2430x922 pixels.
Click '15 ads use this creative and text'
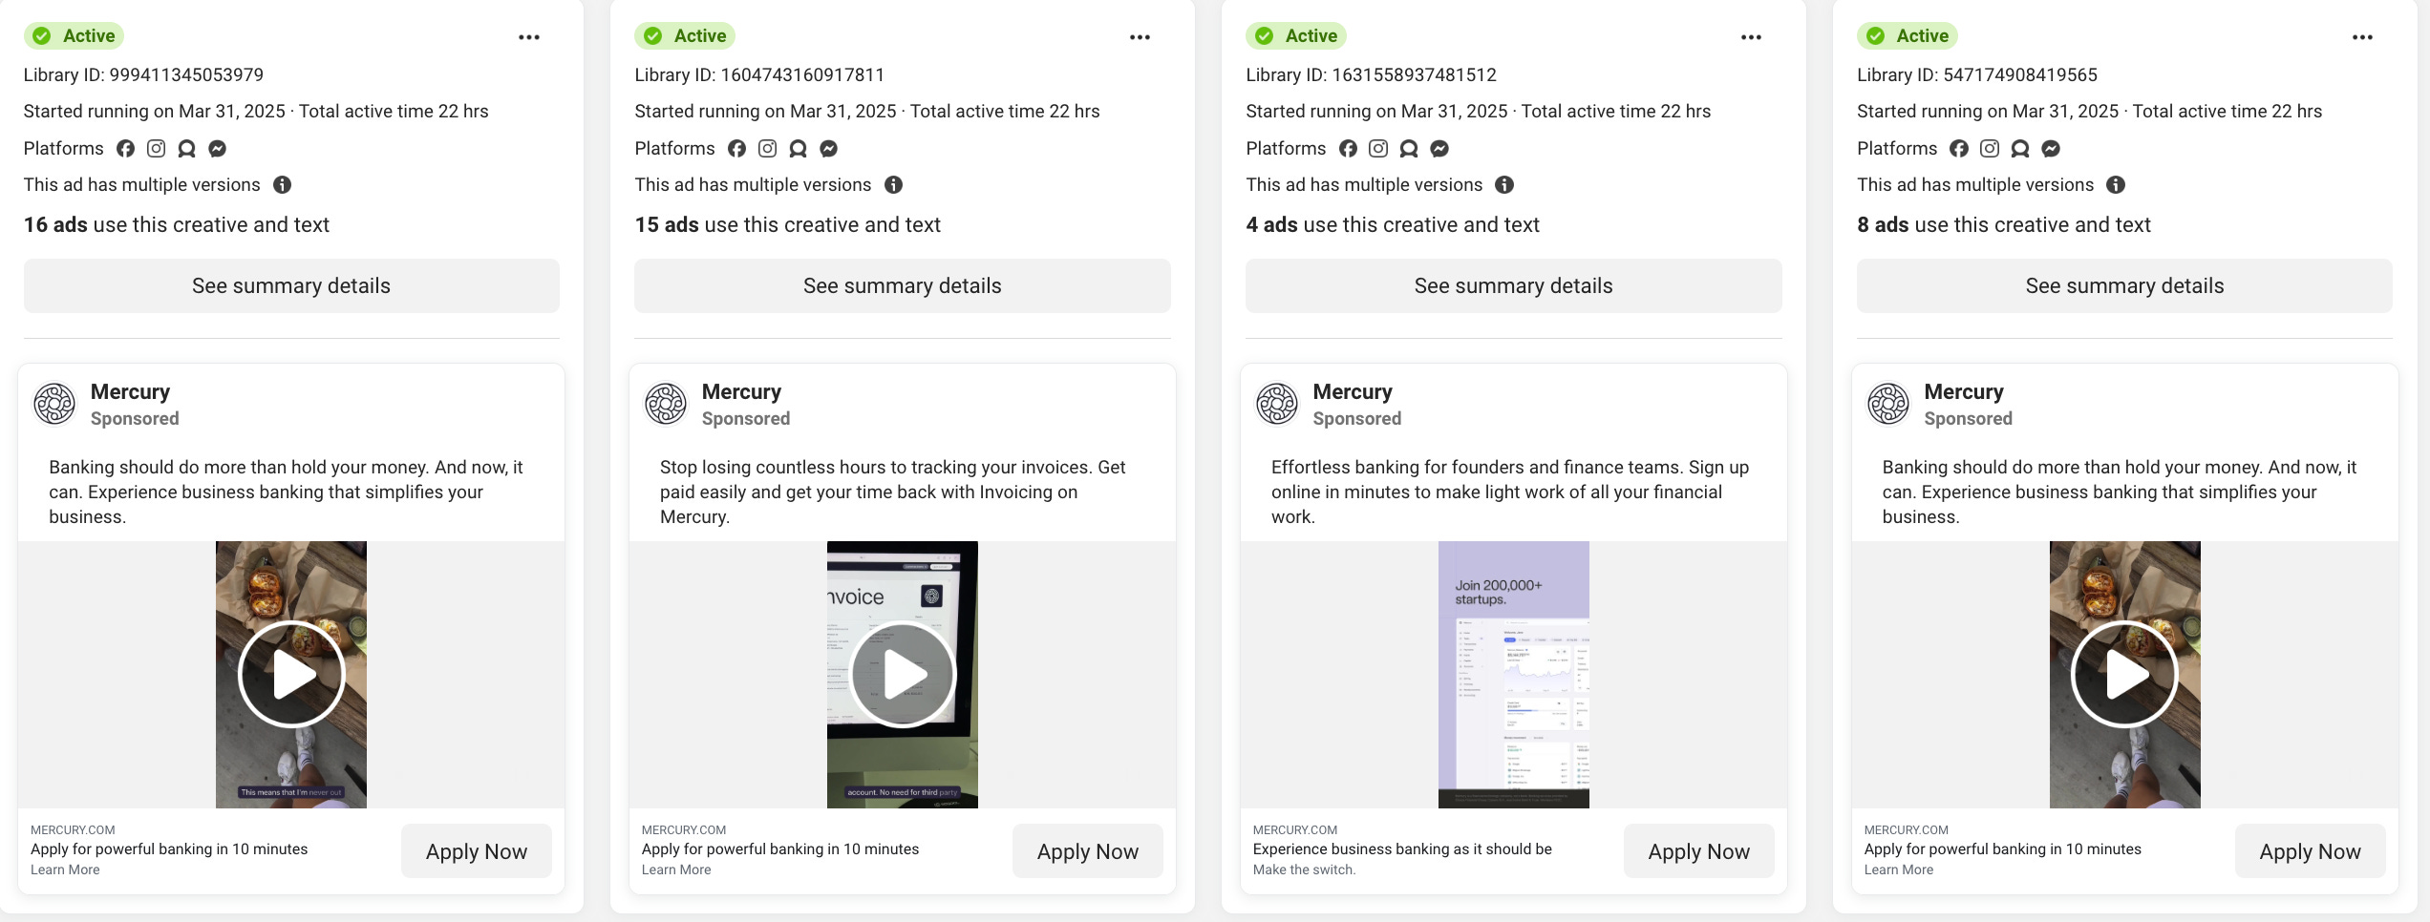[x=788, y=224]
